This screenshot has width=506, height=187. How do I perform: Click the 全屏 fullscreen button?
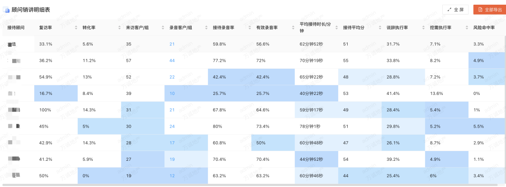click(455, 9)
